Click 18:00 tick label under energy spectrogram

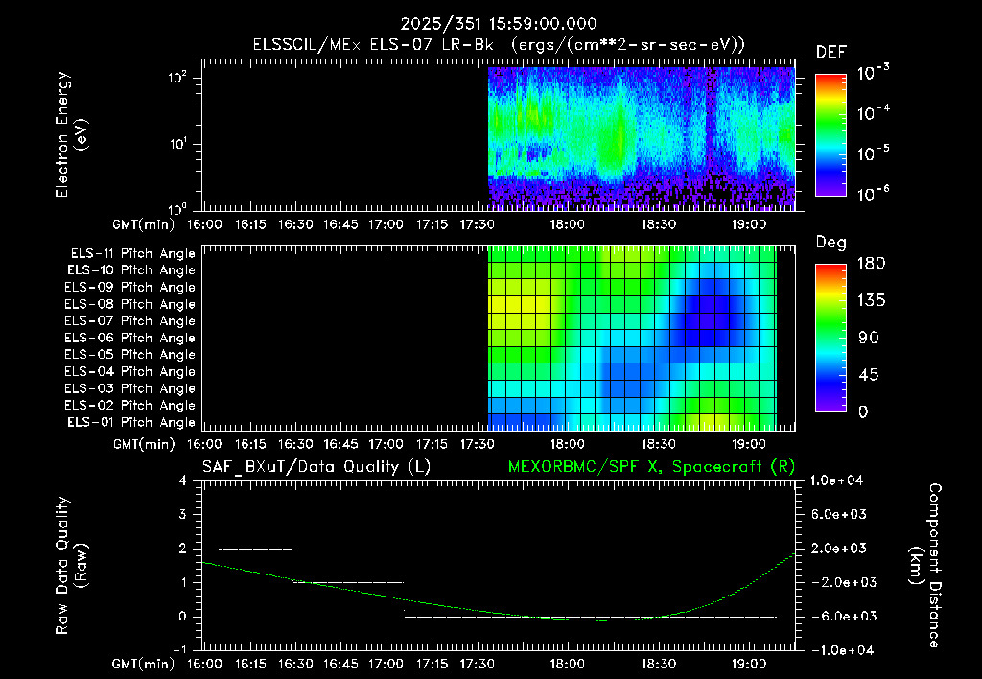click(567, 224)
